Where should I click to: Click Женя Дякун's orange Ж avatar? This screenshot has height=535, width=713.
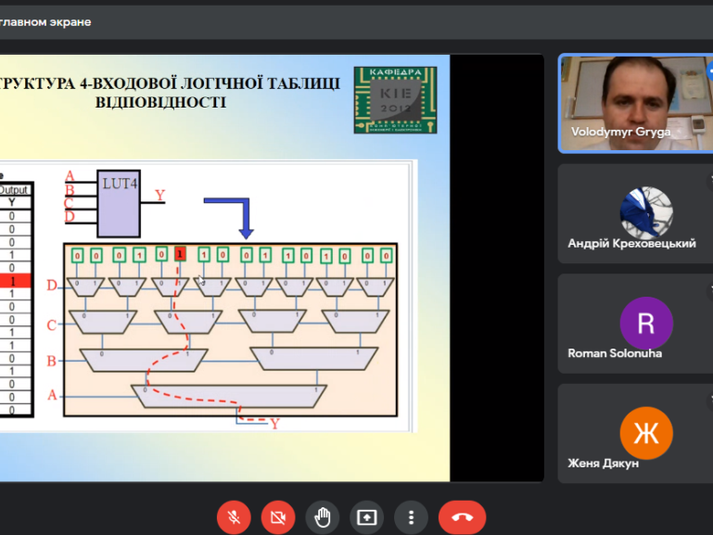(x=646, y=433)
